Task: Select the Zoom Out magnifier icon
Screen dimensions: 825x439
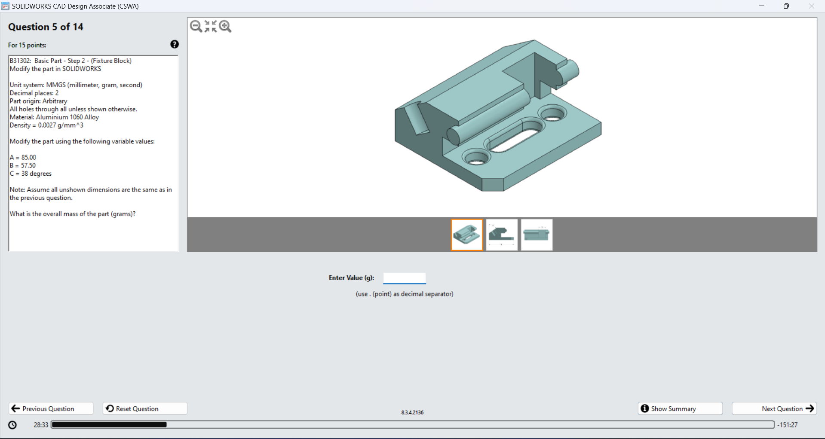Action: (x=196, y=26)
